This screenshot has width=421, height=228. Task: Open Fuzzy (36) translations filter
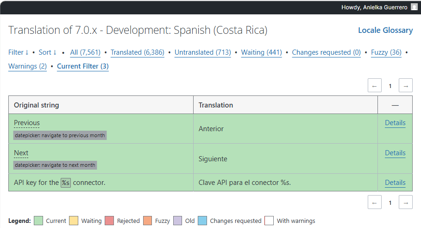coord(386,52)
